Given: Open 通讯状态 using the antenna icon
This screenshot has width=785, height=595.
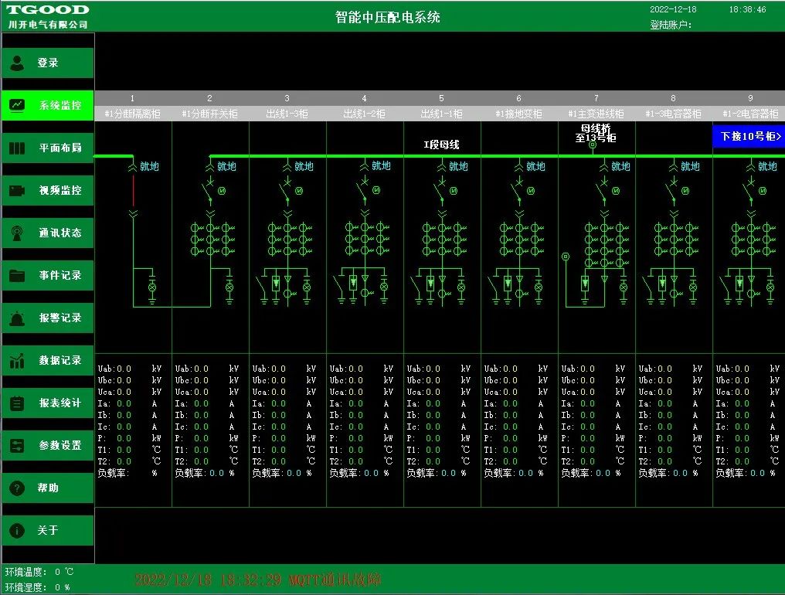Looking at the screenshot, I should click(x=17, y=233).
